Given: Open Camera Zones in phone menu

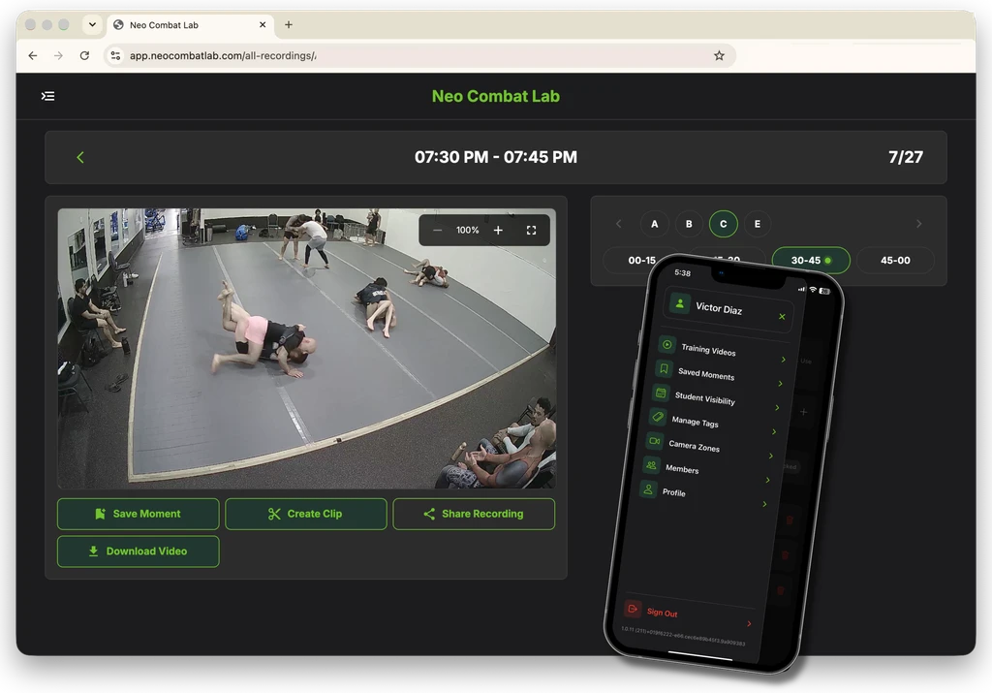Looking at the screenshot, I should pyautogui.click(x=710, y=449).
